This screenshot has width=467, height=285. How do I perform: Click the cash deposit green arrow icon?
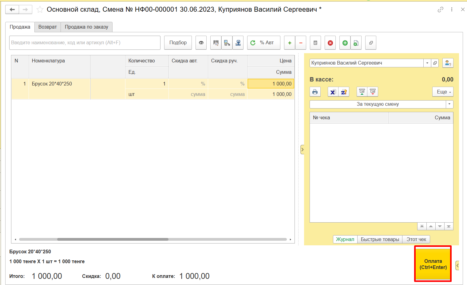(362, 92)
